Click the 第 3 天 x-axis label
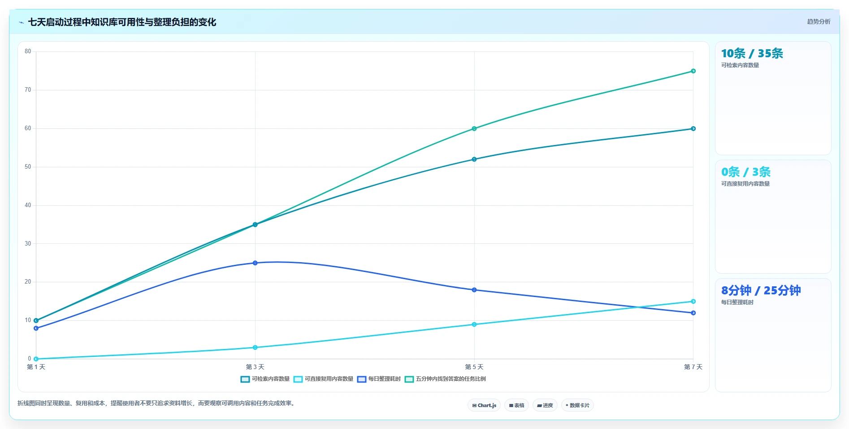Image resolution: width=849 pixels, height=429 pixels. click(255, 367)
